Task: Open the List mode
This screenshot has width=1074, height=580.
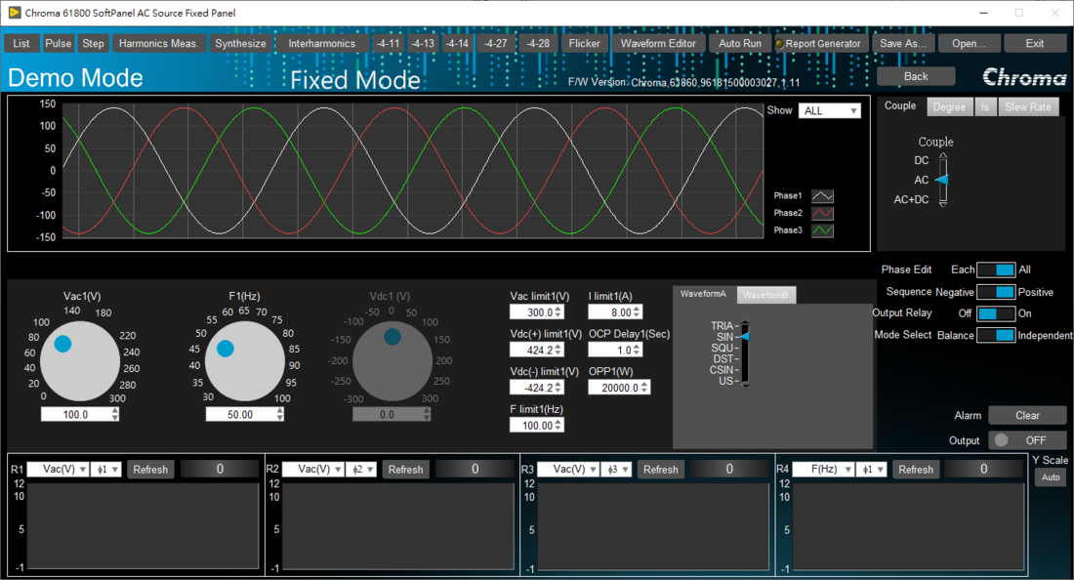Action: point(21,43)
